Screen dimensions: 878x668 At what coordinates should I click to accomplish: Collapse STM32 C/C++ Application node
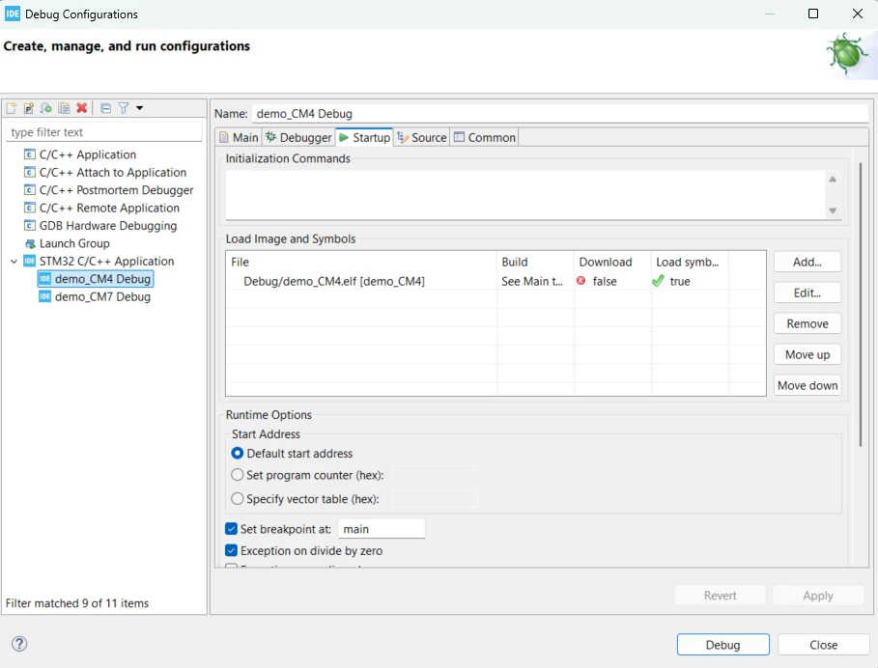point(14,262)
